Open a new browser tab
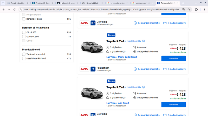Image resolution: width=208 pixels, height=116 pixels. point(183,3)
